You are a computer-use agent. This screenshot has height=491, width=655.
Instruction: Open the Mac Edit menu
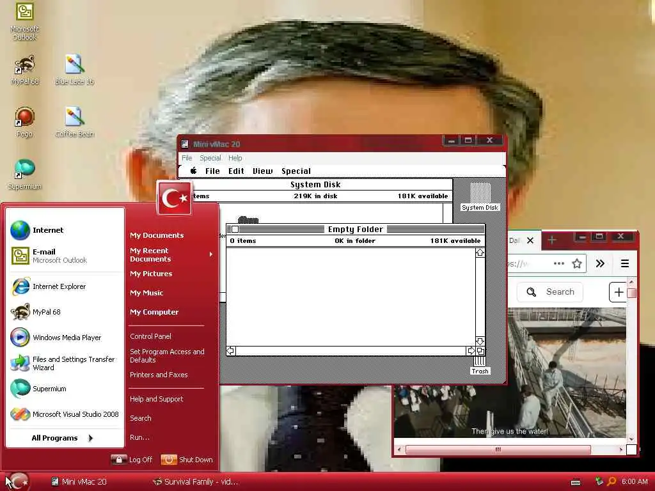click(x=236, y=171)
